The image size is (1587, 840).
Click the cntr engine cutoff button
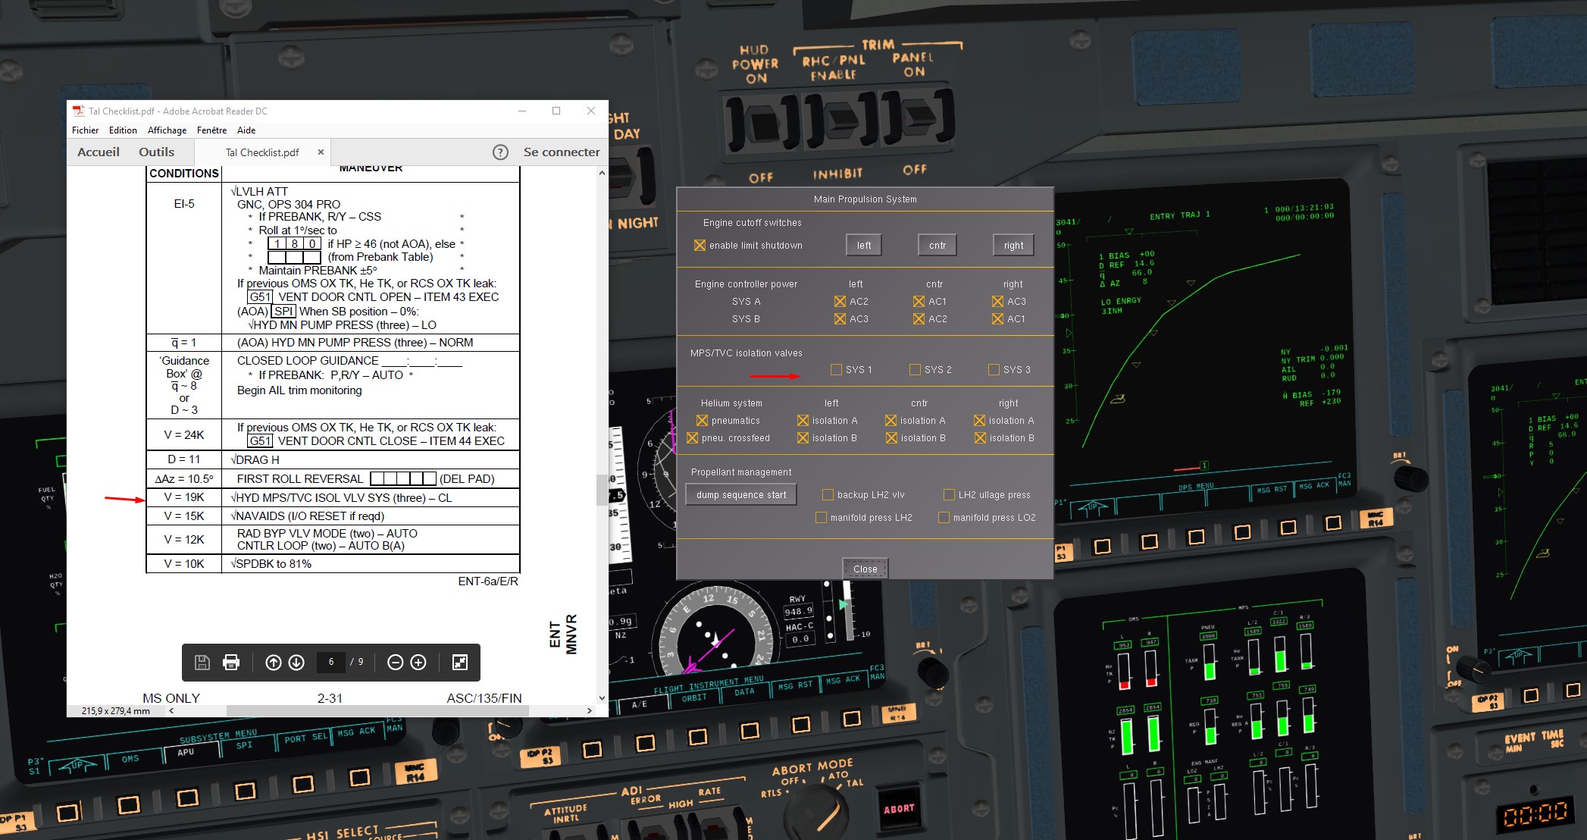(x=937, y=245)
